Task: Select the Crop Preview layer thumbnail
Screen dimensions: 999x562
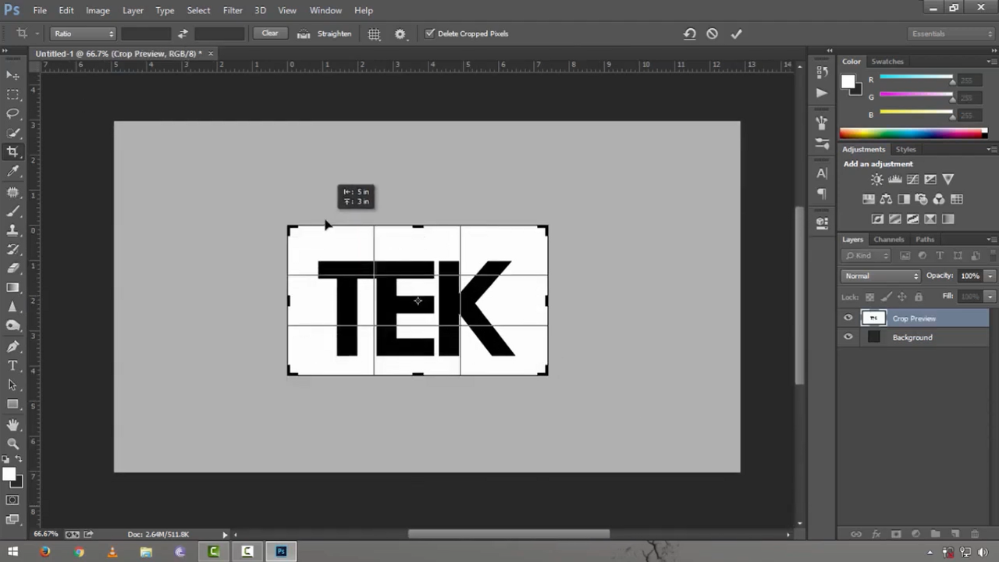Action: click(875, 318)
